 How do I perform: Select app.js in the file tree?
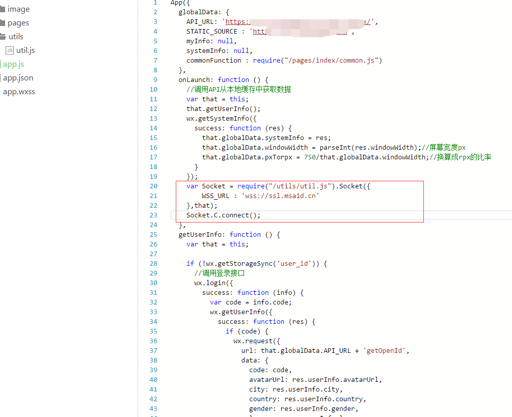14,64
